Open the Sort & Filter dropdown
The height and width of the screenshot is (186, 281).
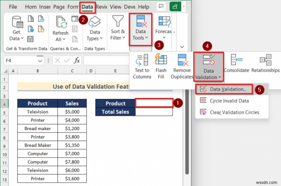(x=118, y=28)
